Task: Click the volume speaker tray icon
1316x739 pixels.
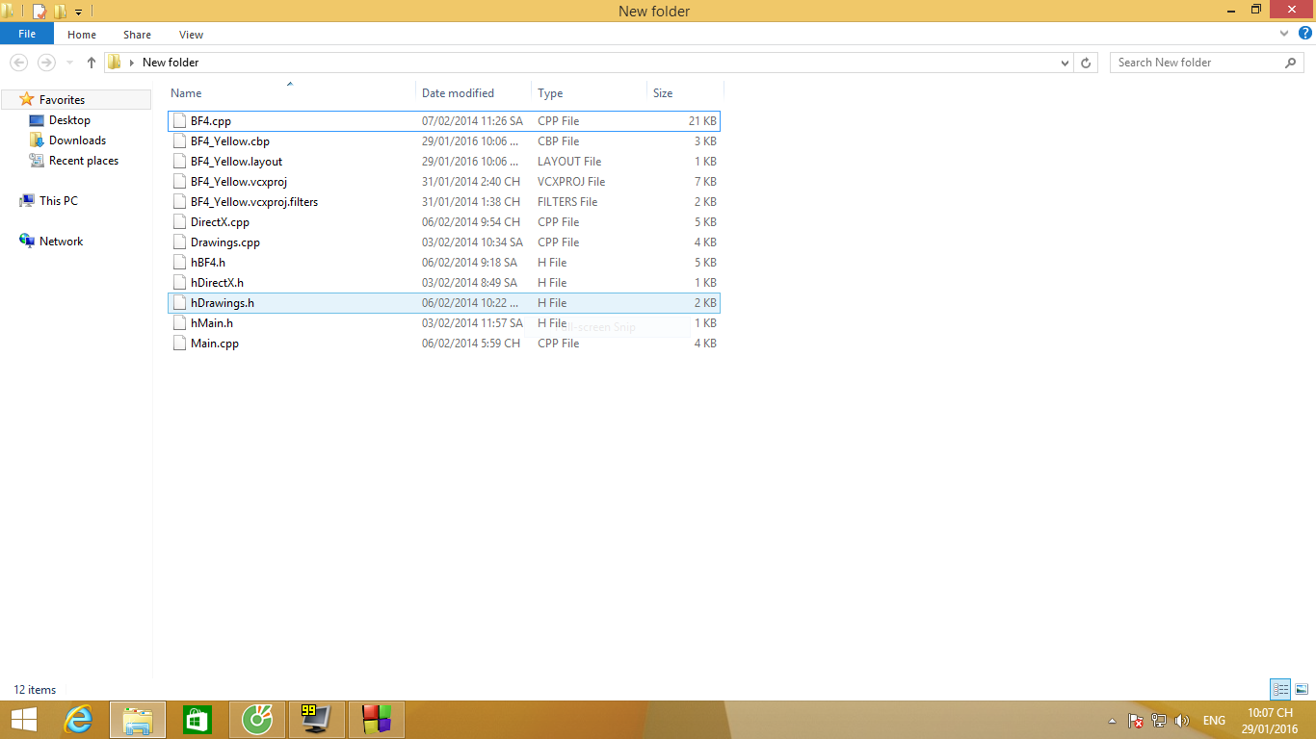Action: tap(1182, 721)
